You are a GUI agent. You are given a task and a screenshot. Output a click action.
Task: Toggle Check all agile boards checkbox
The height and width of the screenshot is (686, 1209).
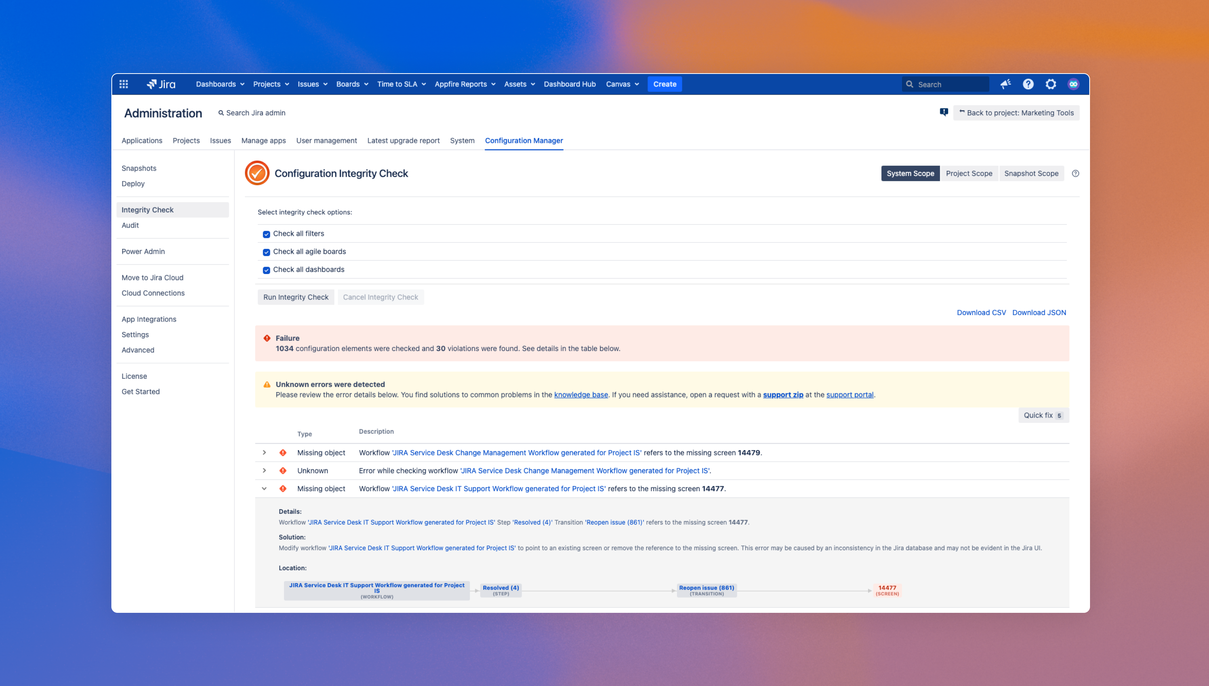[x=266, y=252]
